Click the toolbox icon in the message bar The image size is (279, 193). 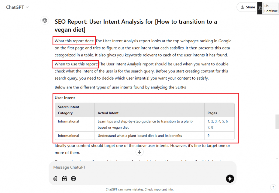click(x=64, y=179)
